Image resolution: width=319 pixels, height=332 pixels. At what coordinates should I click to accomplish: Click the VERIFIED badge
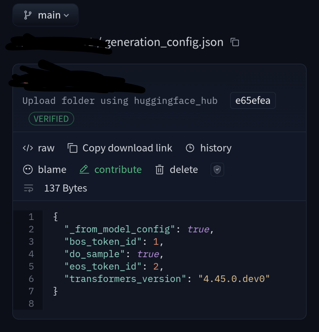[x=51, y=119]
